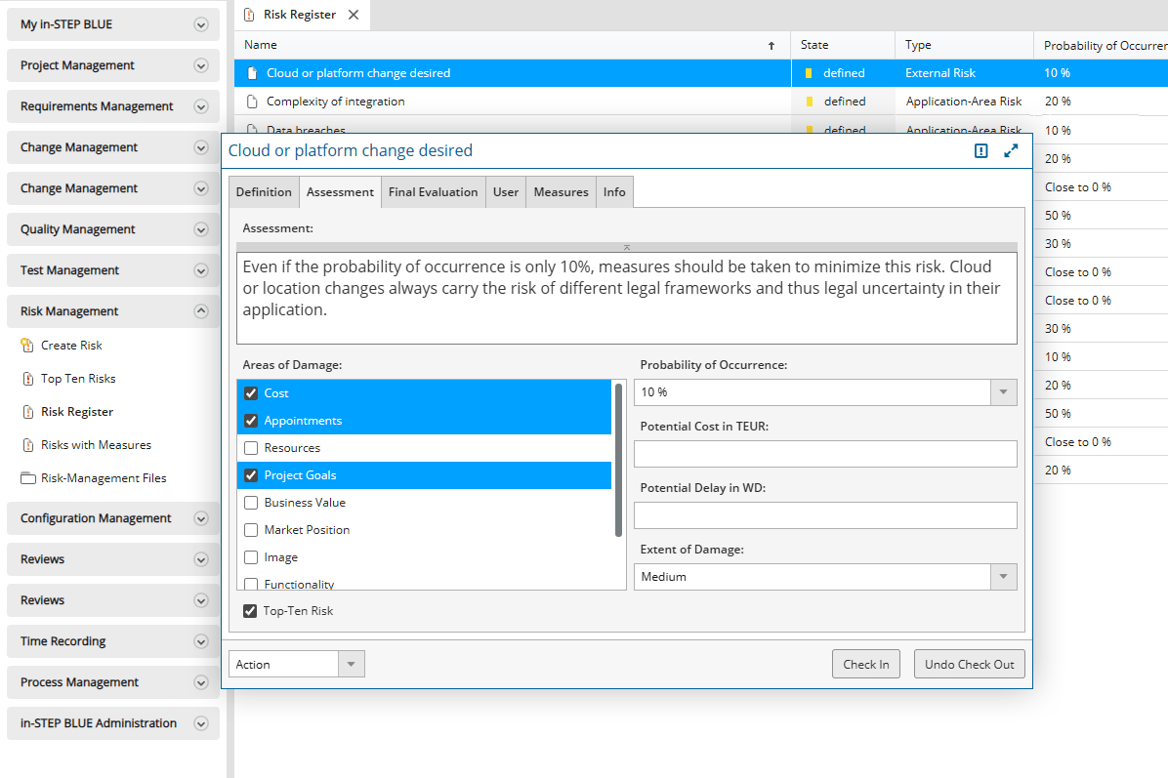Click the Create Risk icon in sidebar

(x=27, y=346)
